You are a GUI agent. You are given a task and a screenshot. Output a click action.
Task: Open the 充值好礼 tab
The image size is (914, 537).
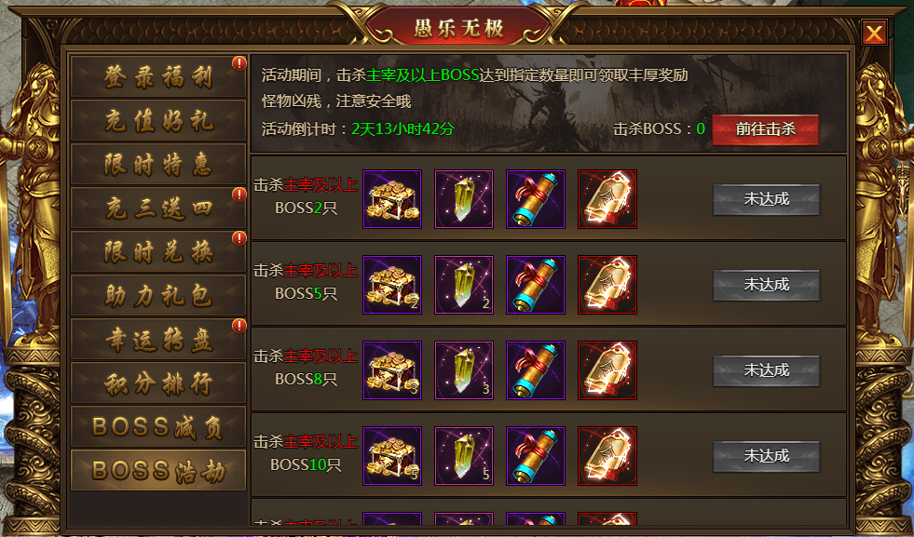(x=158, y=121)
